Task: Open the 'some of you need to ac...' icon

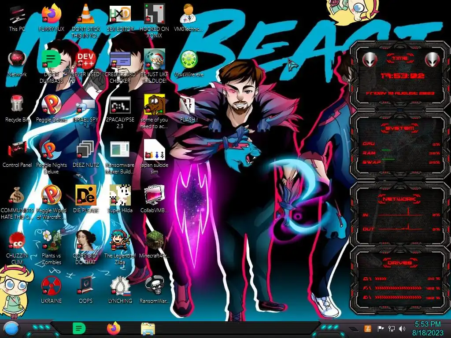Action: point(154,112)
